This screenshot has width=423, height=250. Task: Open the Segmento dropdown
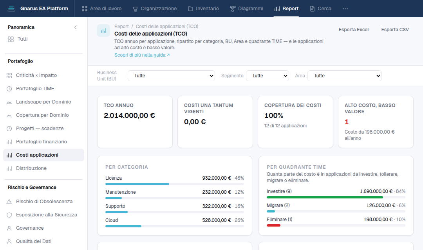point(268,76)
